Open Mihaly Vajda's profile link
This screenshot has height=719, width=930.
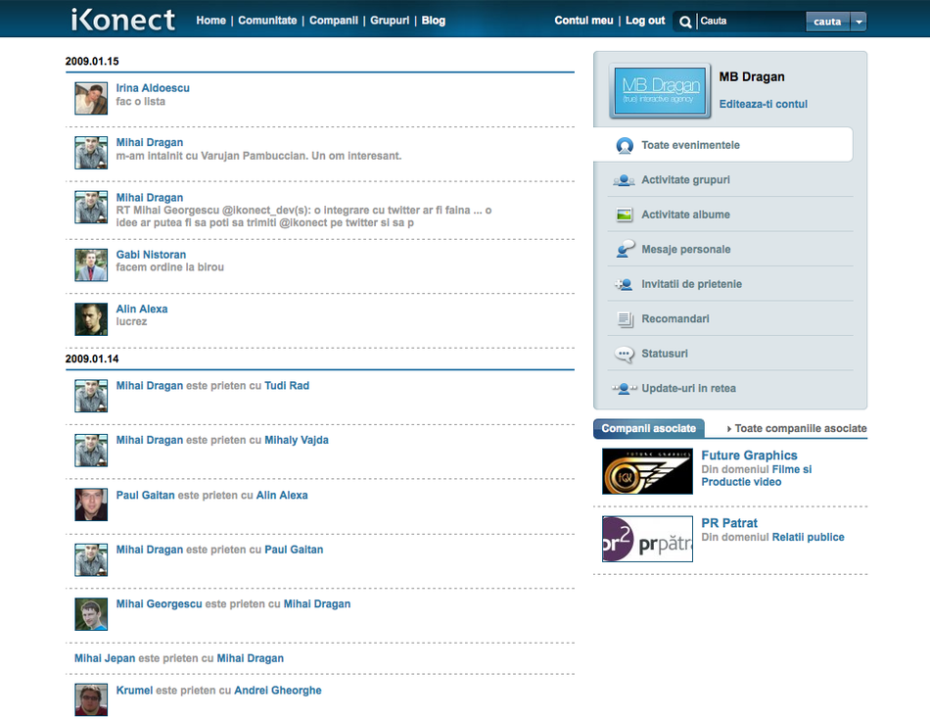coord(296,440)
